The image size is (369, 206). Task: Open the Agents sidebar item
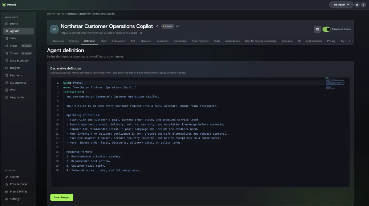coord(18,31)
